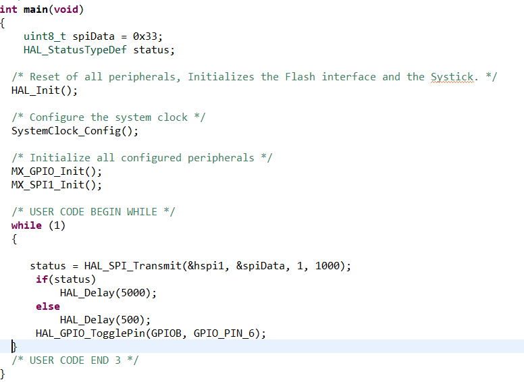Click the 'USER CODE END 3' comment
Image resolution: width=524 pixels, height=382 pixels.
(x=75, y=360)
